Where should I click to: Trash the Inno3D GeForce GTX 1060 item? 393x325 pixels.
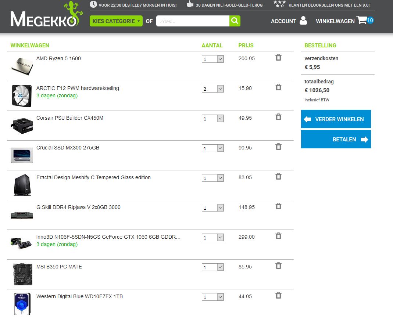[x=278, y=236]
